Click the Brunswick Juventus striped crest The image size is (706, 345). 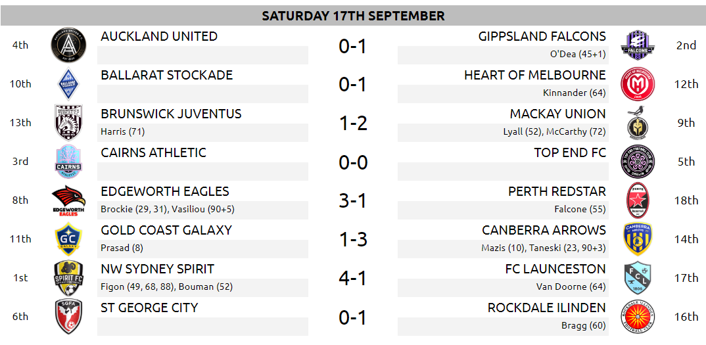pos(68,122)
